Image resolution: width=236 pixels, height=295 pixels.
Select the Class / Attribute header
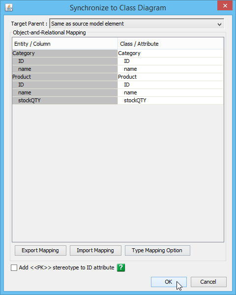coord(171,44)
